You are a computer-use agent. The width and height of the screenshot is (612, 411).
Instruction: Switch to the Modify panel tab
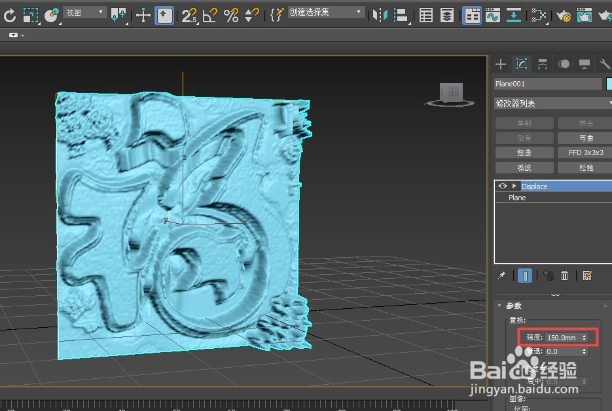tap(522, 63)
